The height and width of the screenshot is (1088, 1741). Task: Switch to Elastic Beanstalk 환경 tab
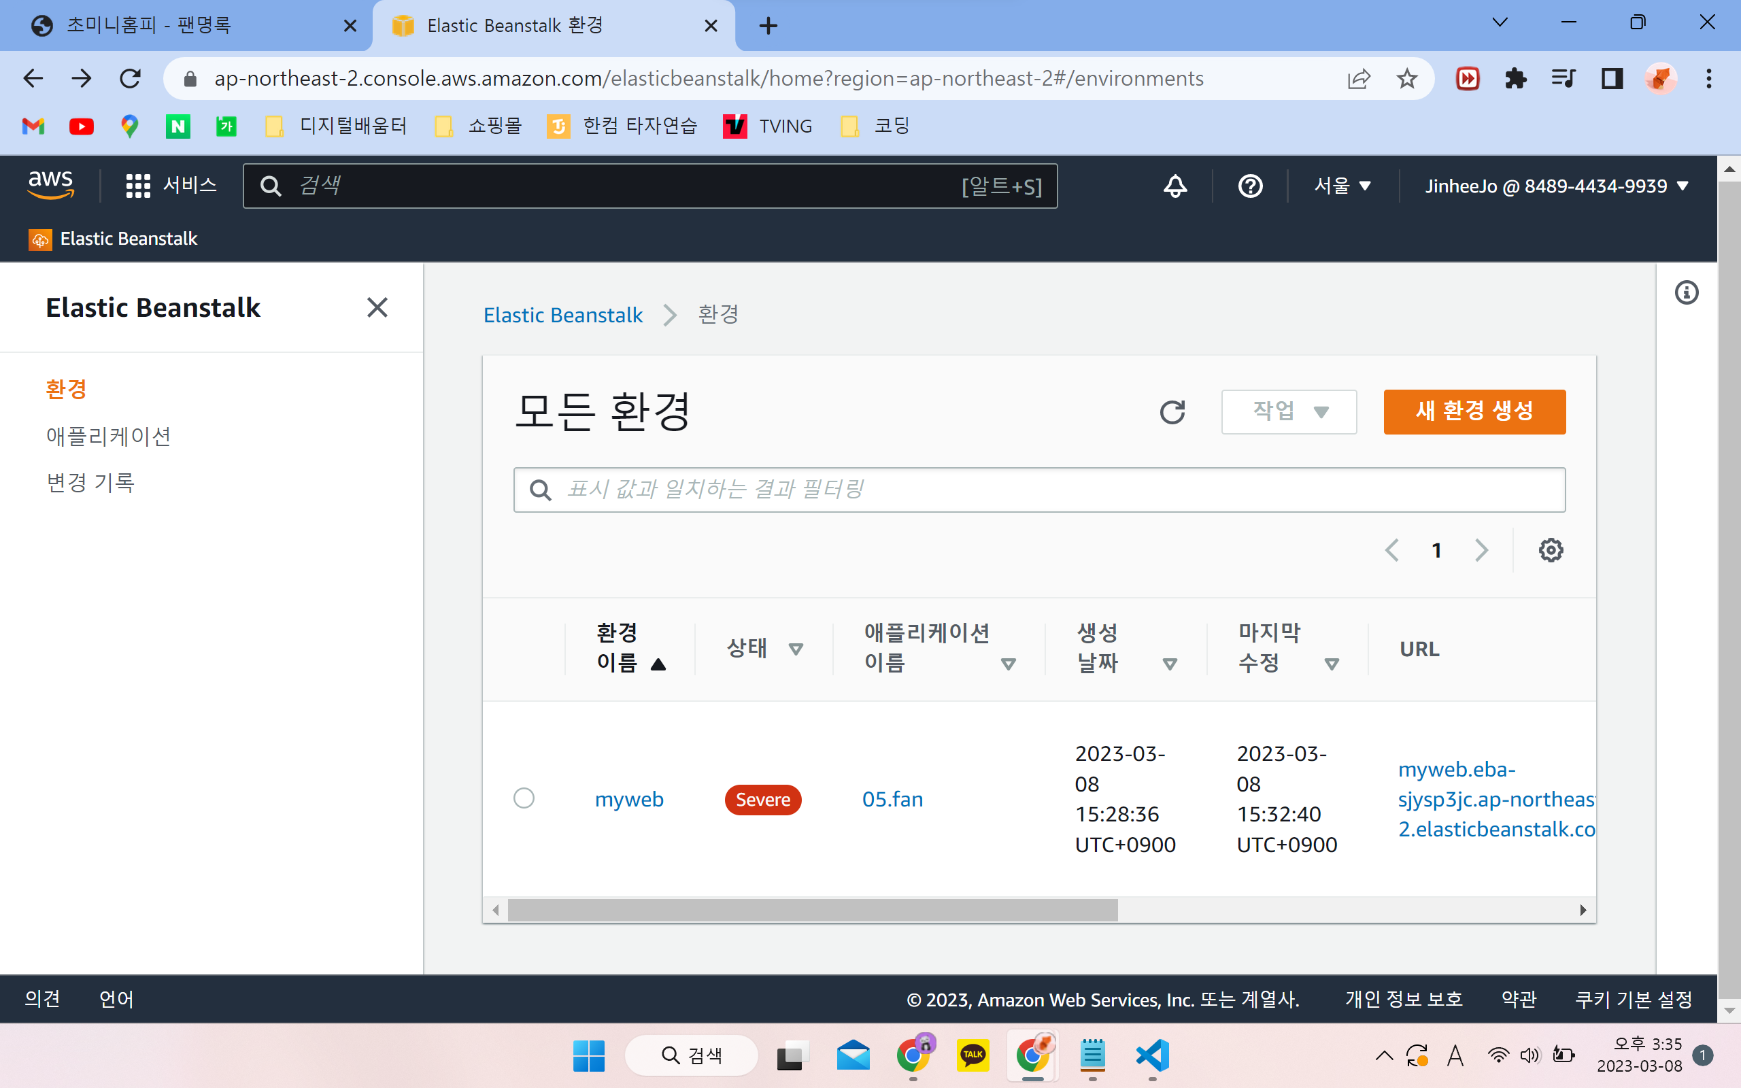pyautogui.click(x=554, y=26)
